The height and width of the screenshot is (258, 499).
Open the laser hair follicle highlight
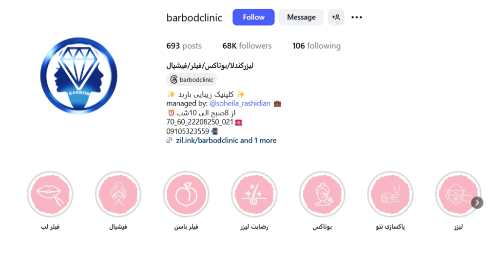click(254, 194)
